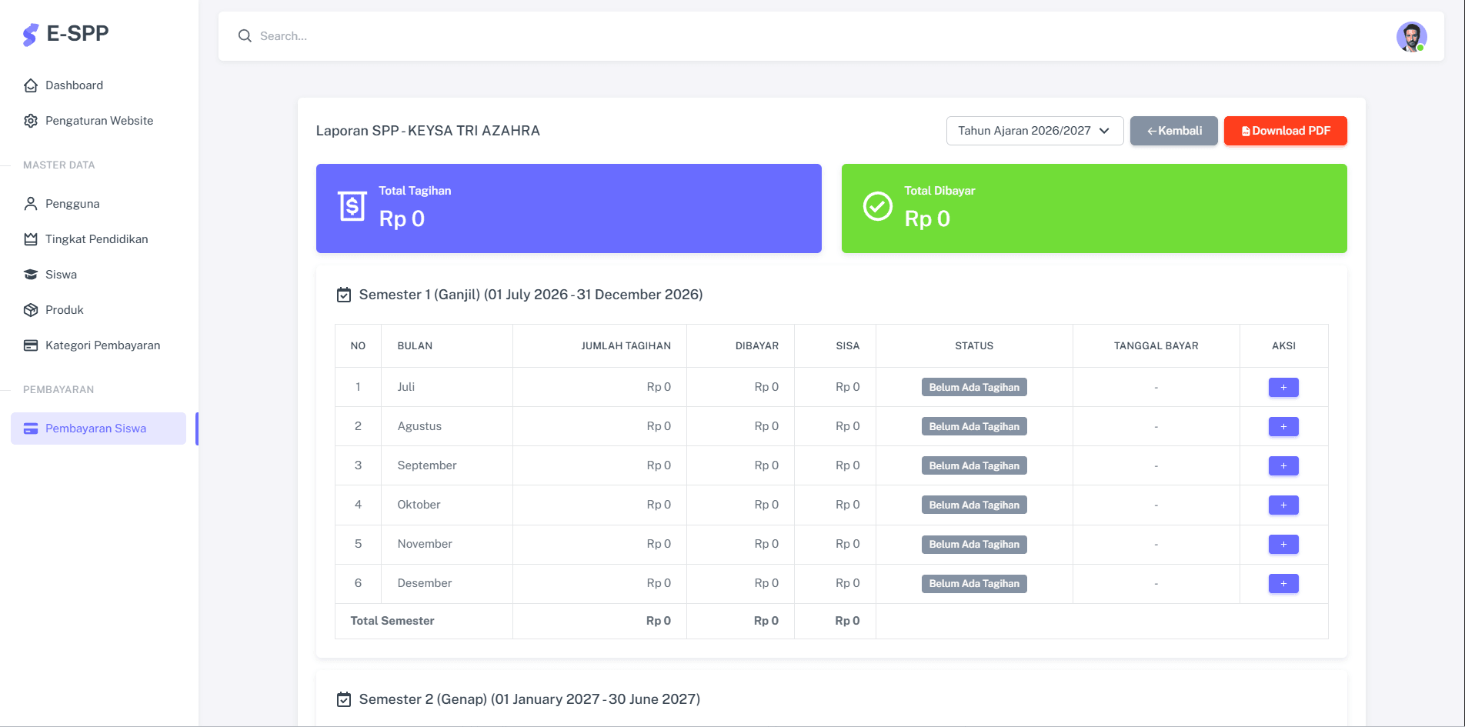The image size is (1465, 727).
Task: Add payment for November row
Action: 1283,544
